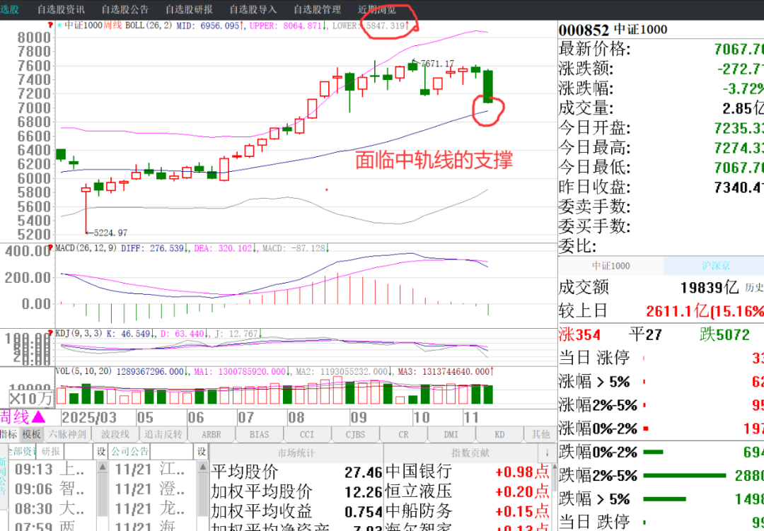Click the 加权平均股价 row

coord(296,491)
